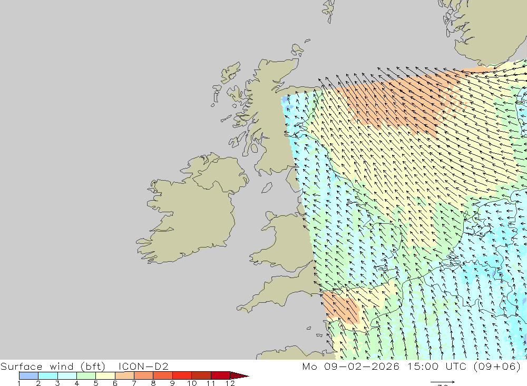Click the Isle of Man on the map
The height and width of the screenshot is (386, 527).
pos(267,188)
